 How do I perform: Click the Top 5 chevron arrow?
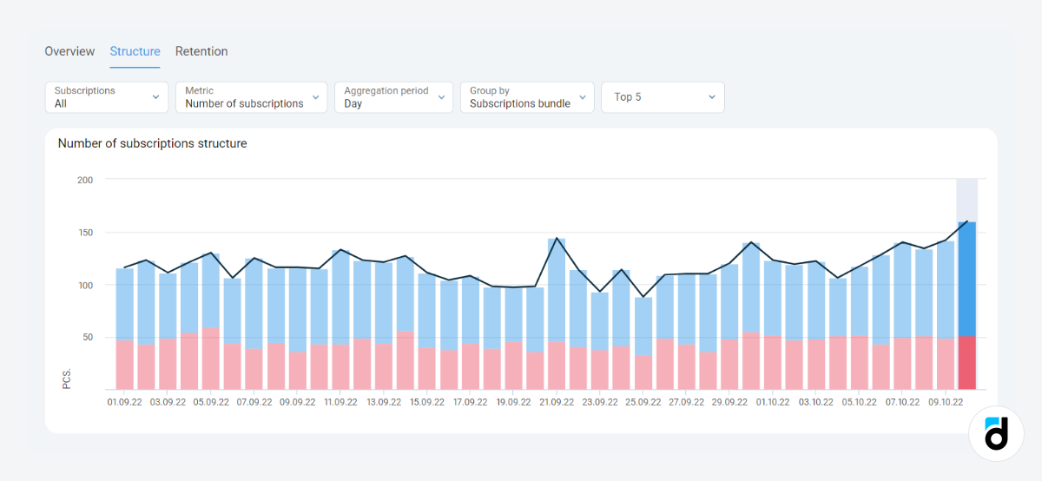[x=711, y=97]
